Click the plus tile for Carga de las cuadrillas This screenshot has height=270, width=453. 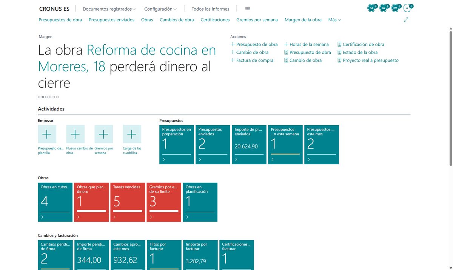tap(132, 134)
